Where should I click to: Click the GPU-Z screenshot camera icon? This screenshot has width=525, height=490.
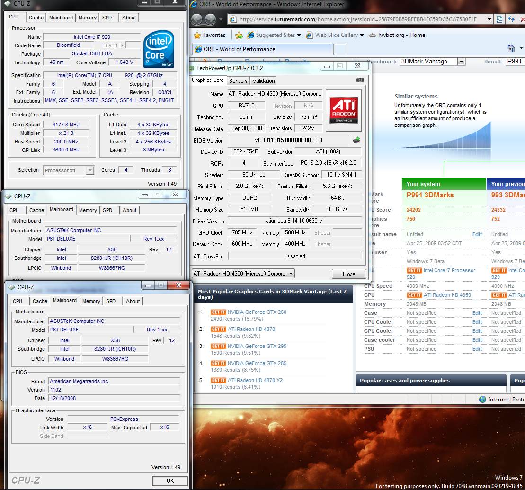click(x=360, y=80)
